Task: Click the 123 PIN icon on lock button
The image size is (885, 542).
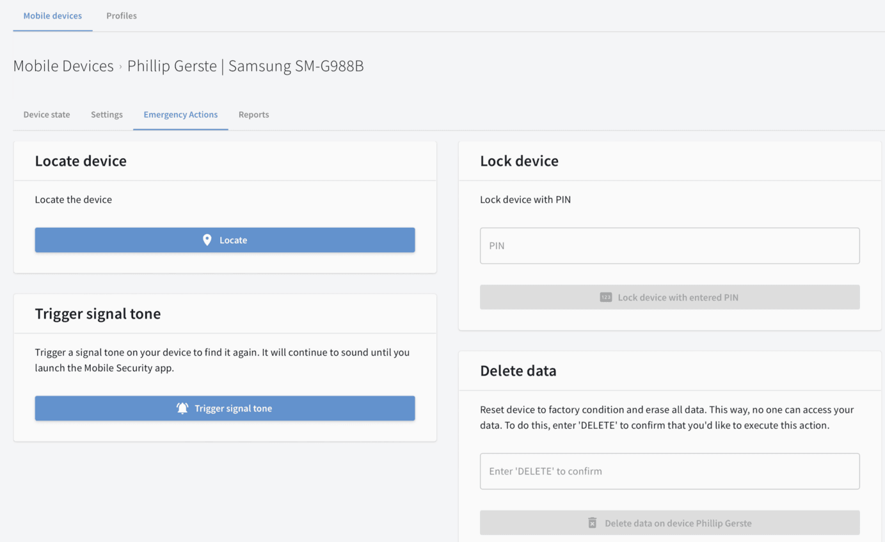Action: click(x=605, y=297)
